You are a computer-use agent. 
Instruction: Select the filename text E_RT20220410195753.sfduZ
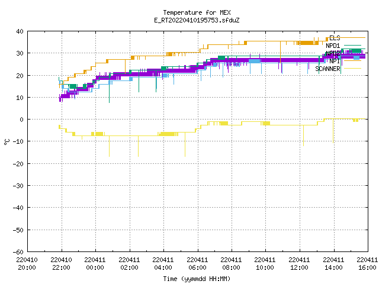pyautogui.click(x=197, y=20)
